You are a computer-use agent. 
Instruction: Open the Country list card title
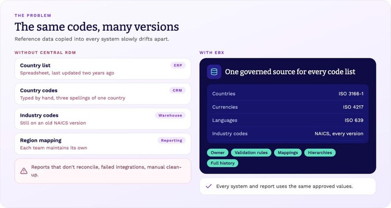35,66
